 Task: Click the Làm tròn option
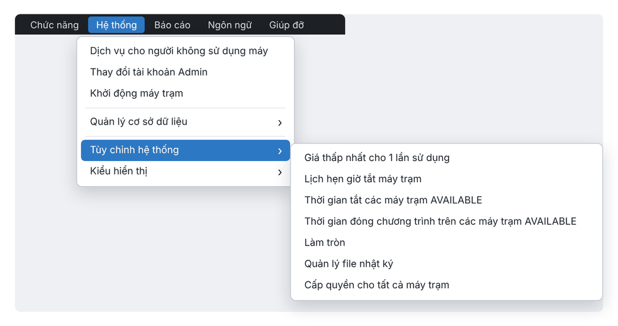(447, 243)
